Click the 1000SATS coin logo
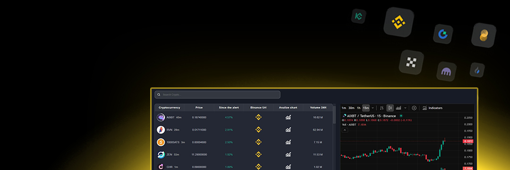The width and height of the screenshot is (510, 170). 161,142
